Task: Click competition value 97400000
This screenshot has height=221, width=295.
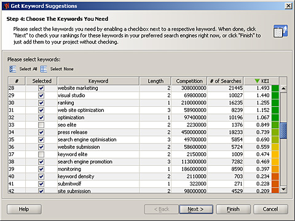Action: coord(195,118)
